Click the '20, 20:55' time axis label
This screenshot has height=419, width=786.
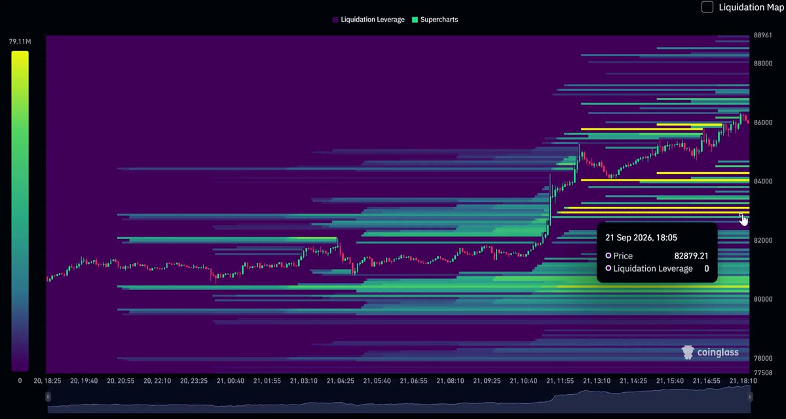tap(121, 380)
